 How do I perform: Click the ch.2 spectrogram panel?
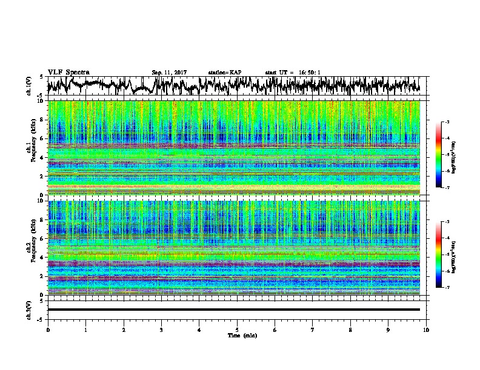(234, 248)
